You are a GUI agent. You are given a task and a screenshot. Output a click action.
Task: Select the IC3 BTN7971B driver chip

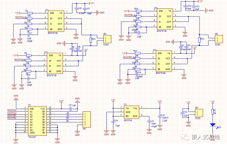click(x=165, y=19)
